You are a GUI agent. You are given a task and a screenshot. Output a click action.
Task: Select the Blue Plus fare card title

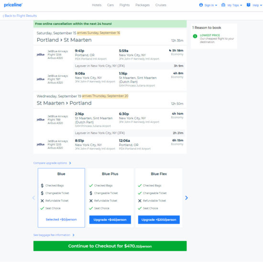pos(110,174)
